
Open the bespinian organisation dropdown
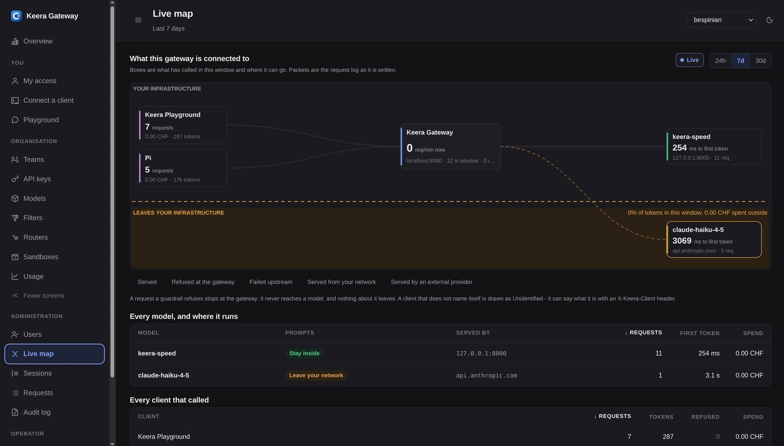point(721,20)
